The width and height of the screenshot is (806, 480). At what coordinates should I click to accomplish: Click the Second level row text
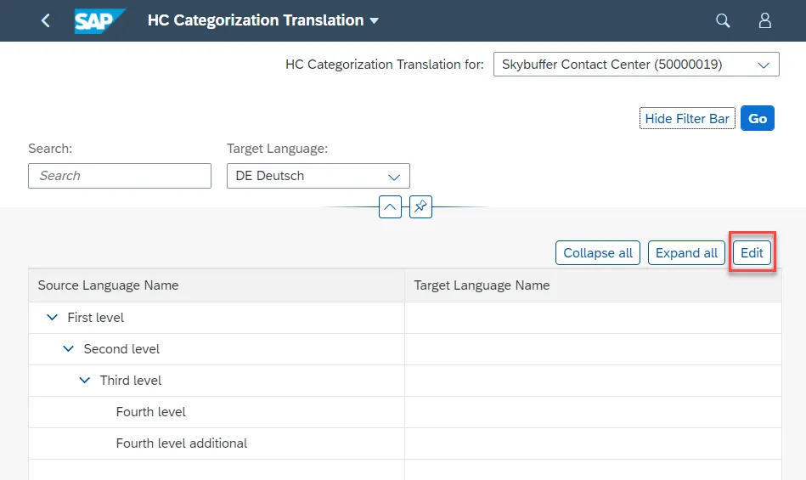pos(121,349)
